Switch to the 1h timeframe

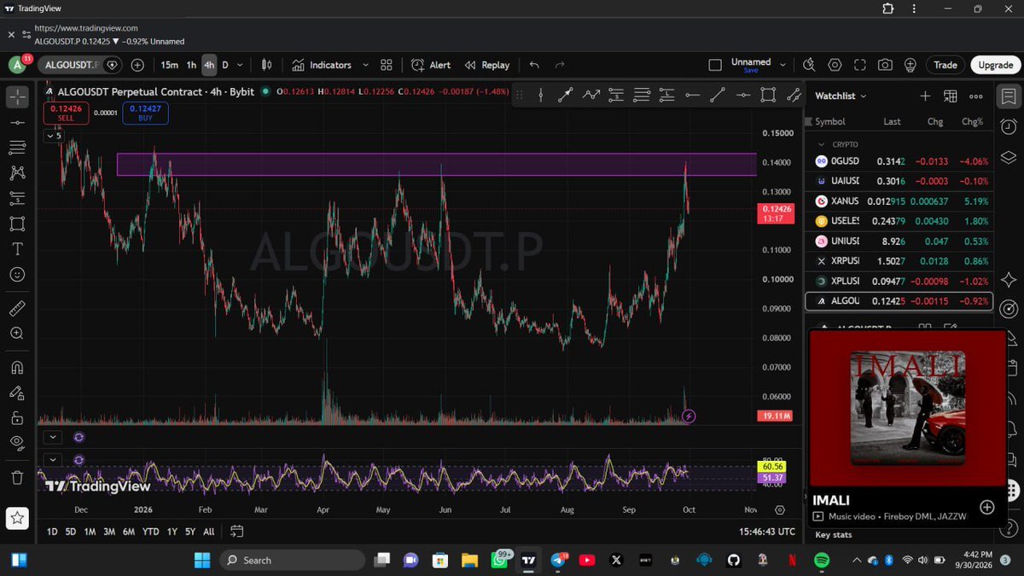click(191, 65)
